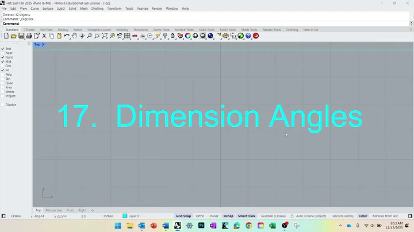The height and width of the screenshot is (232, 414).
Task: Enable the Perp osnap checkbox
Action: tap(3, 75)
